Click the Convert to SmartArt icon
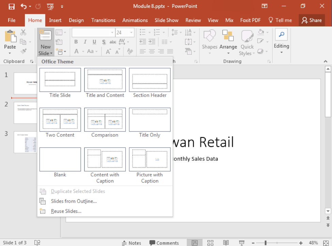 coord(188,51)
